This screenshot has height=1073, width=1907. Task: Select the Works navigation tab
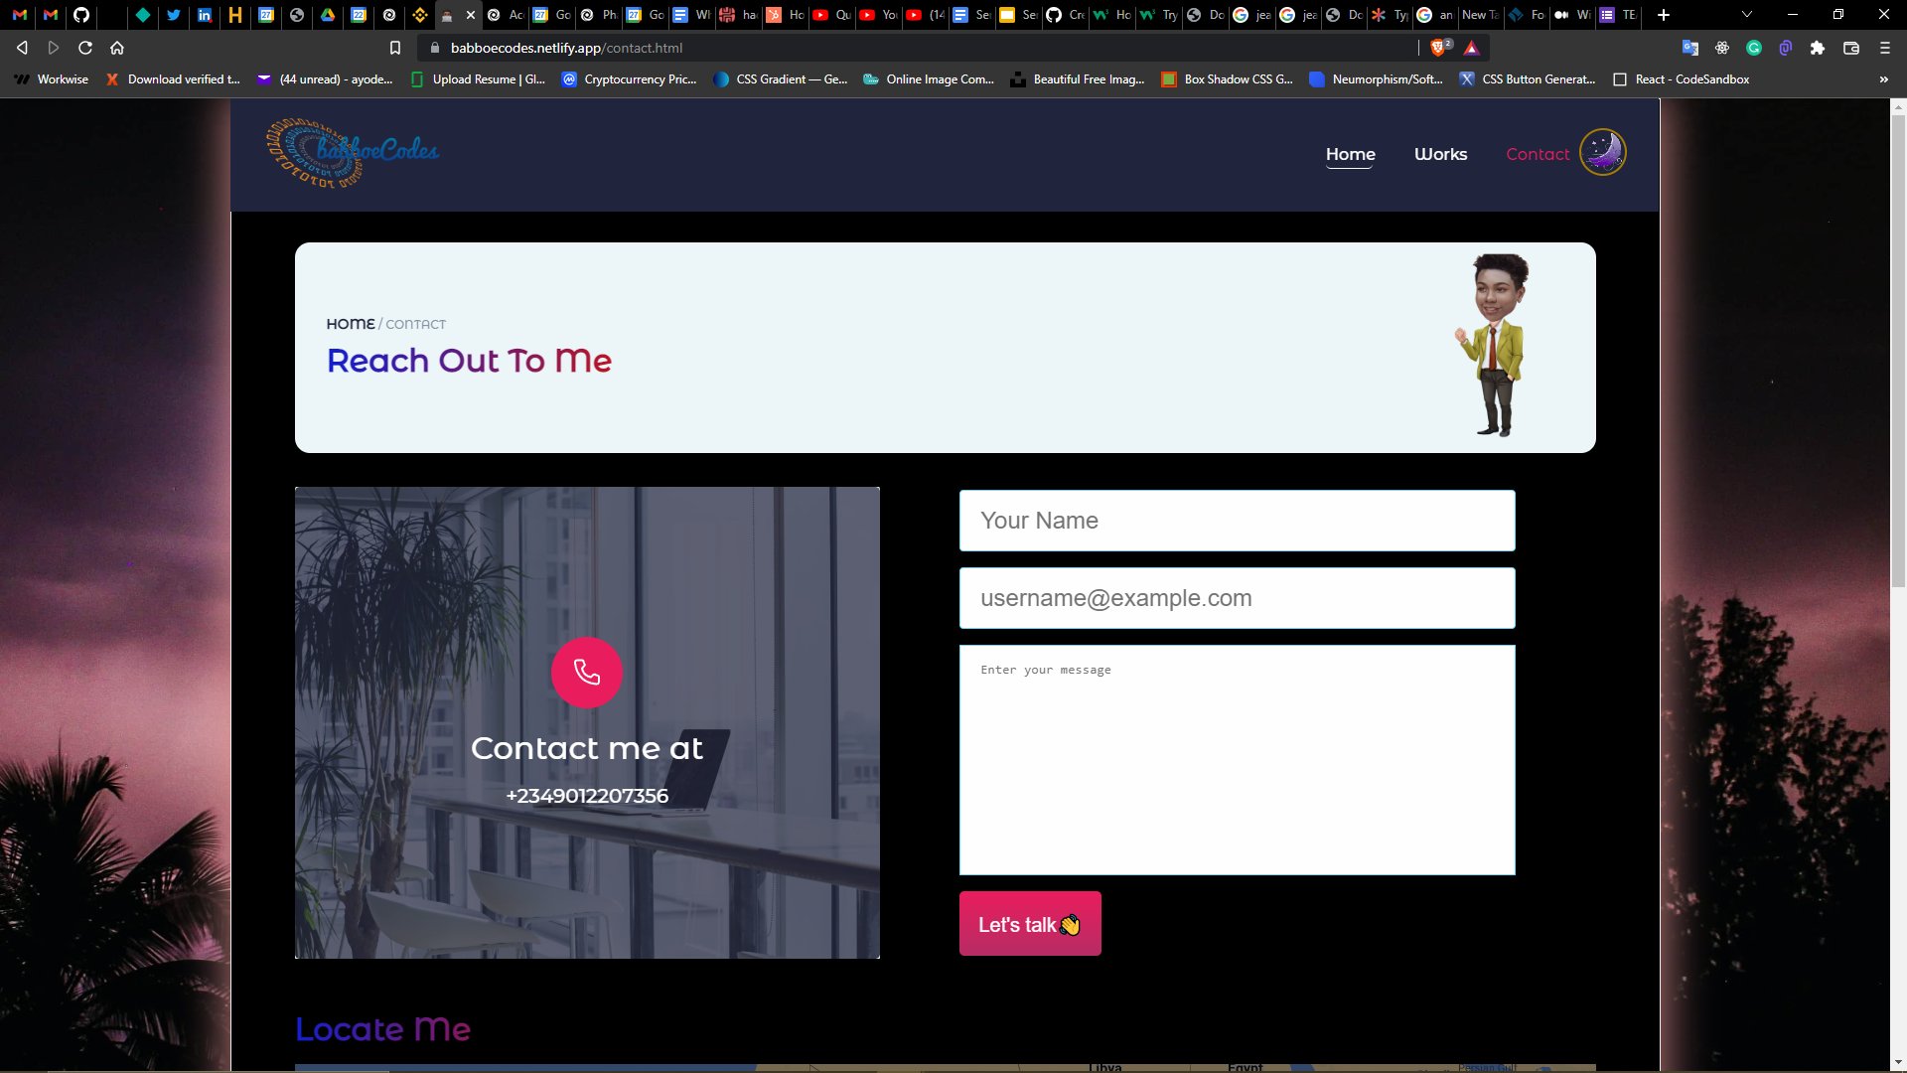click(1441, 153)
